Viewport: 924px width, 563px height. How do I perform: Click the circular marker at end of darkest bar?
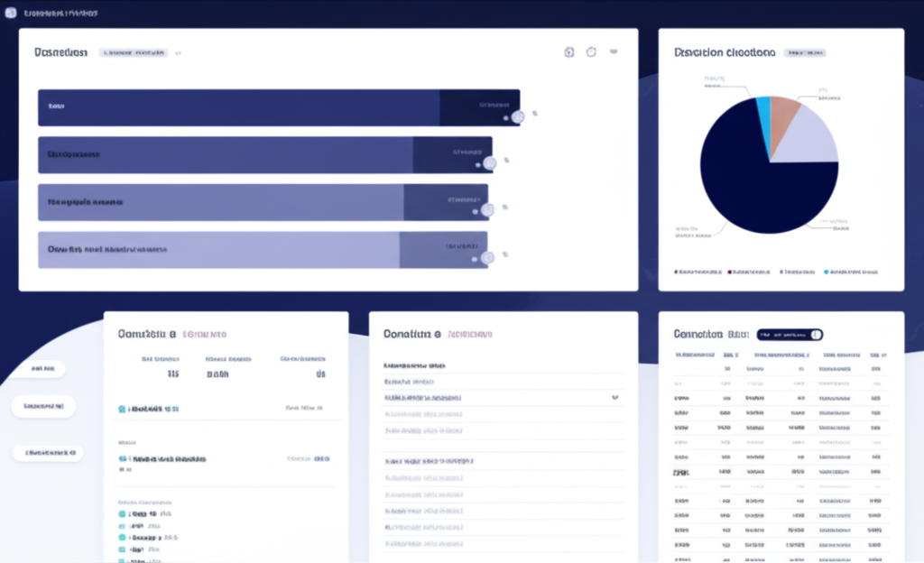coord(518,116)
